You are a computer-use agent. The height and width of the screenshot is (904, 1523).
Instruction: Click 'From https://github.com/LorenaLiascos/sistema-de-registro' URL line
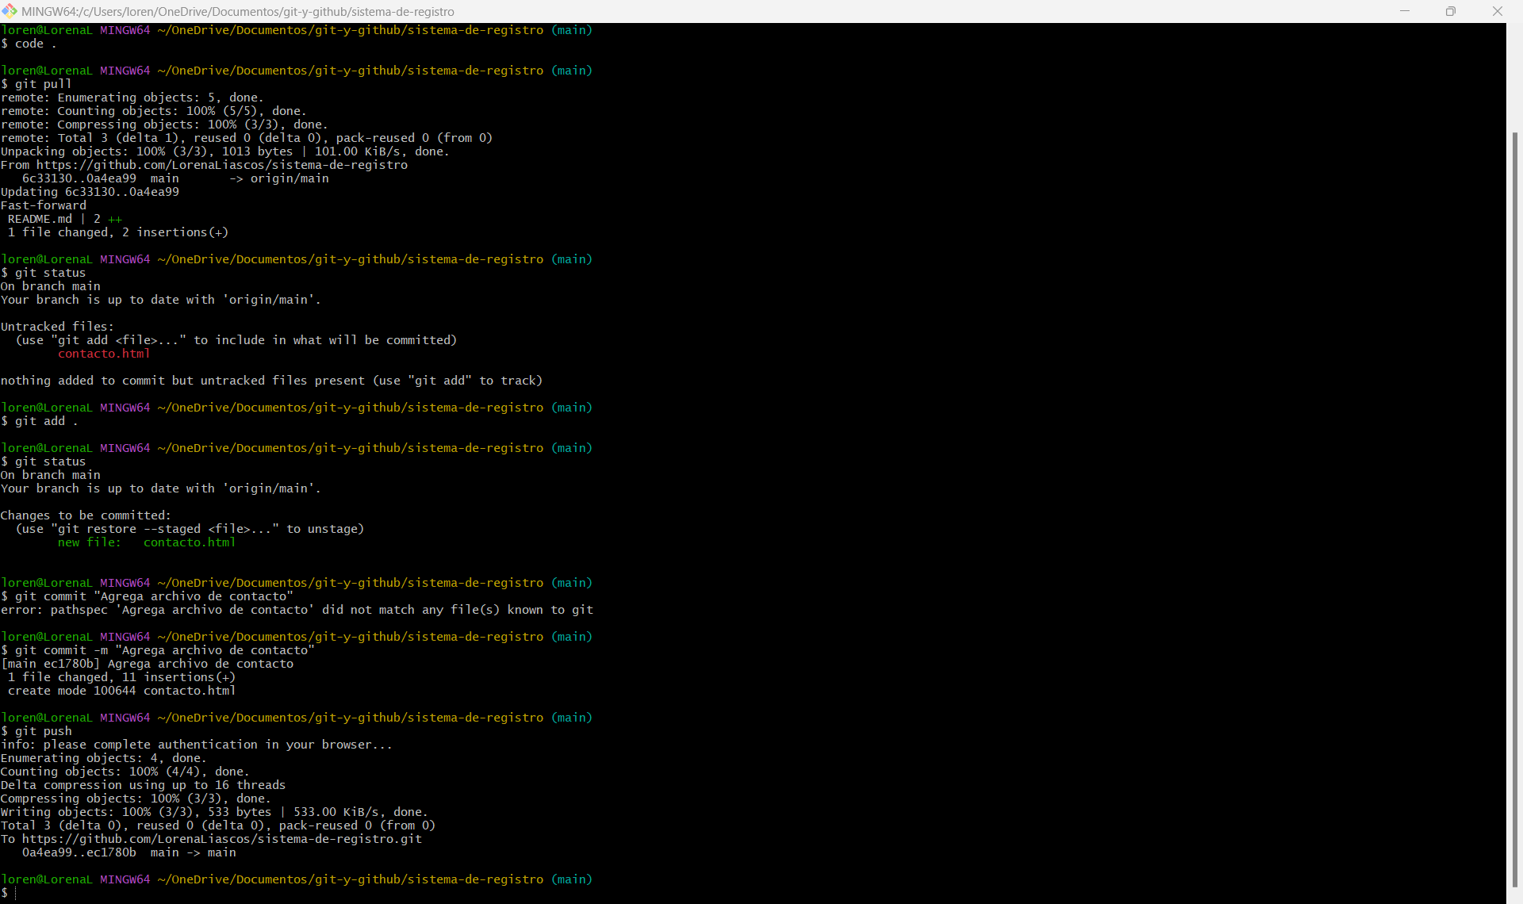tap(204, 165)
